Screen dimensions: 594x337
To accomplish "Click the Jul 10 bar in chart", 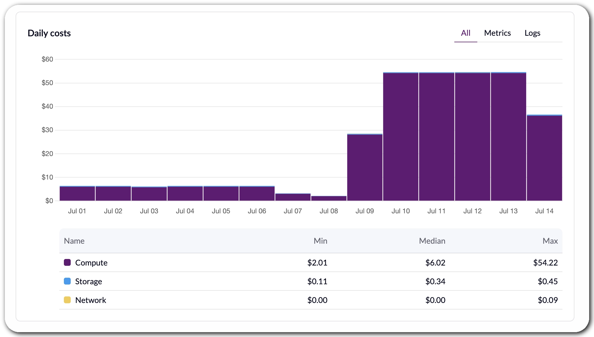I will click(x=401, y=136).
